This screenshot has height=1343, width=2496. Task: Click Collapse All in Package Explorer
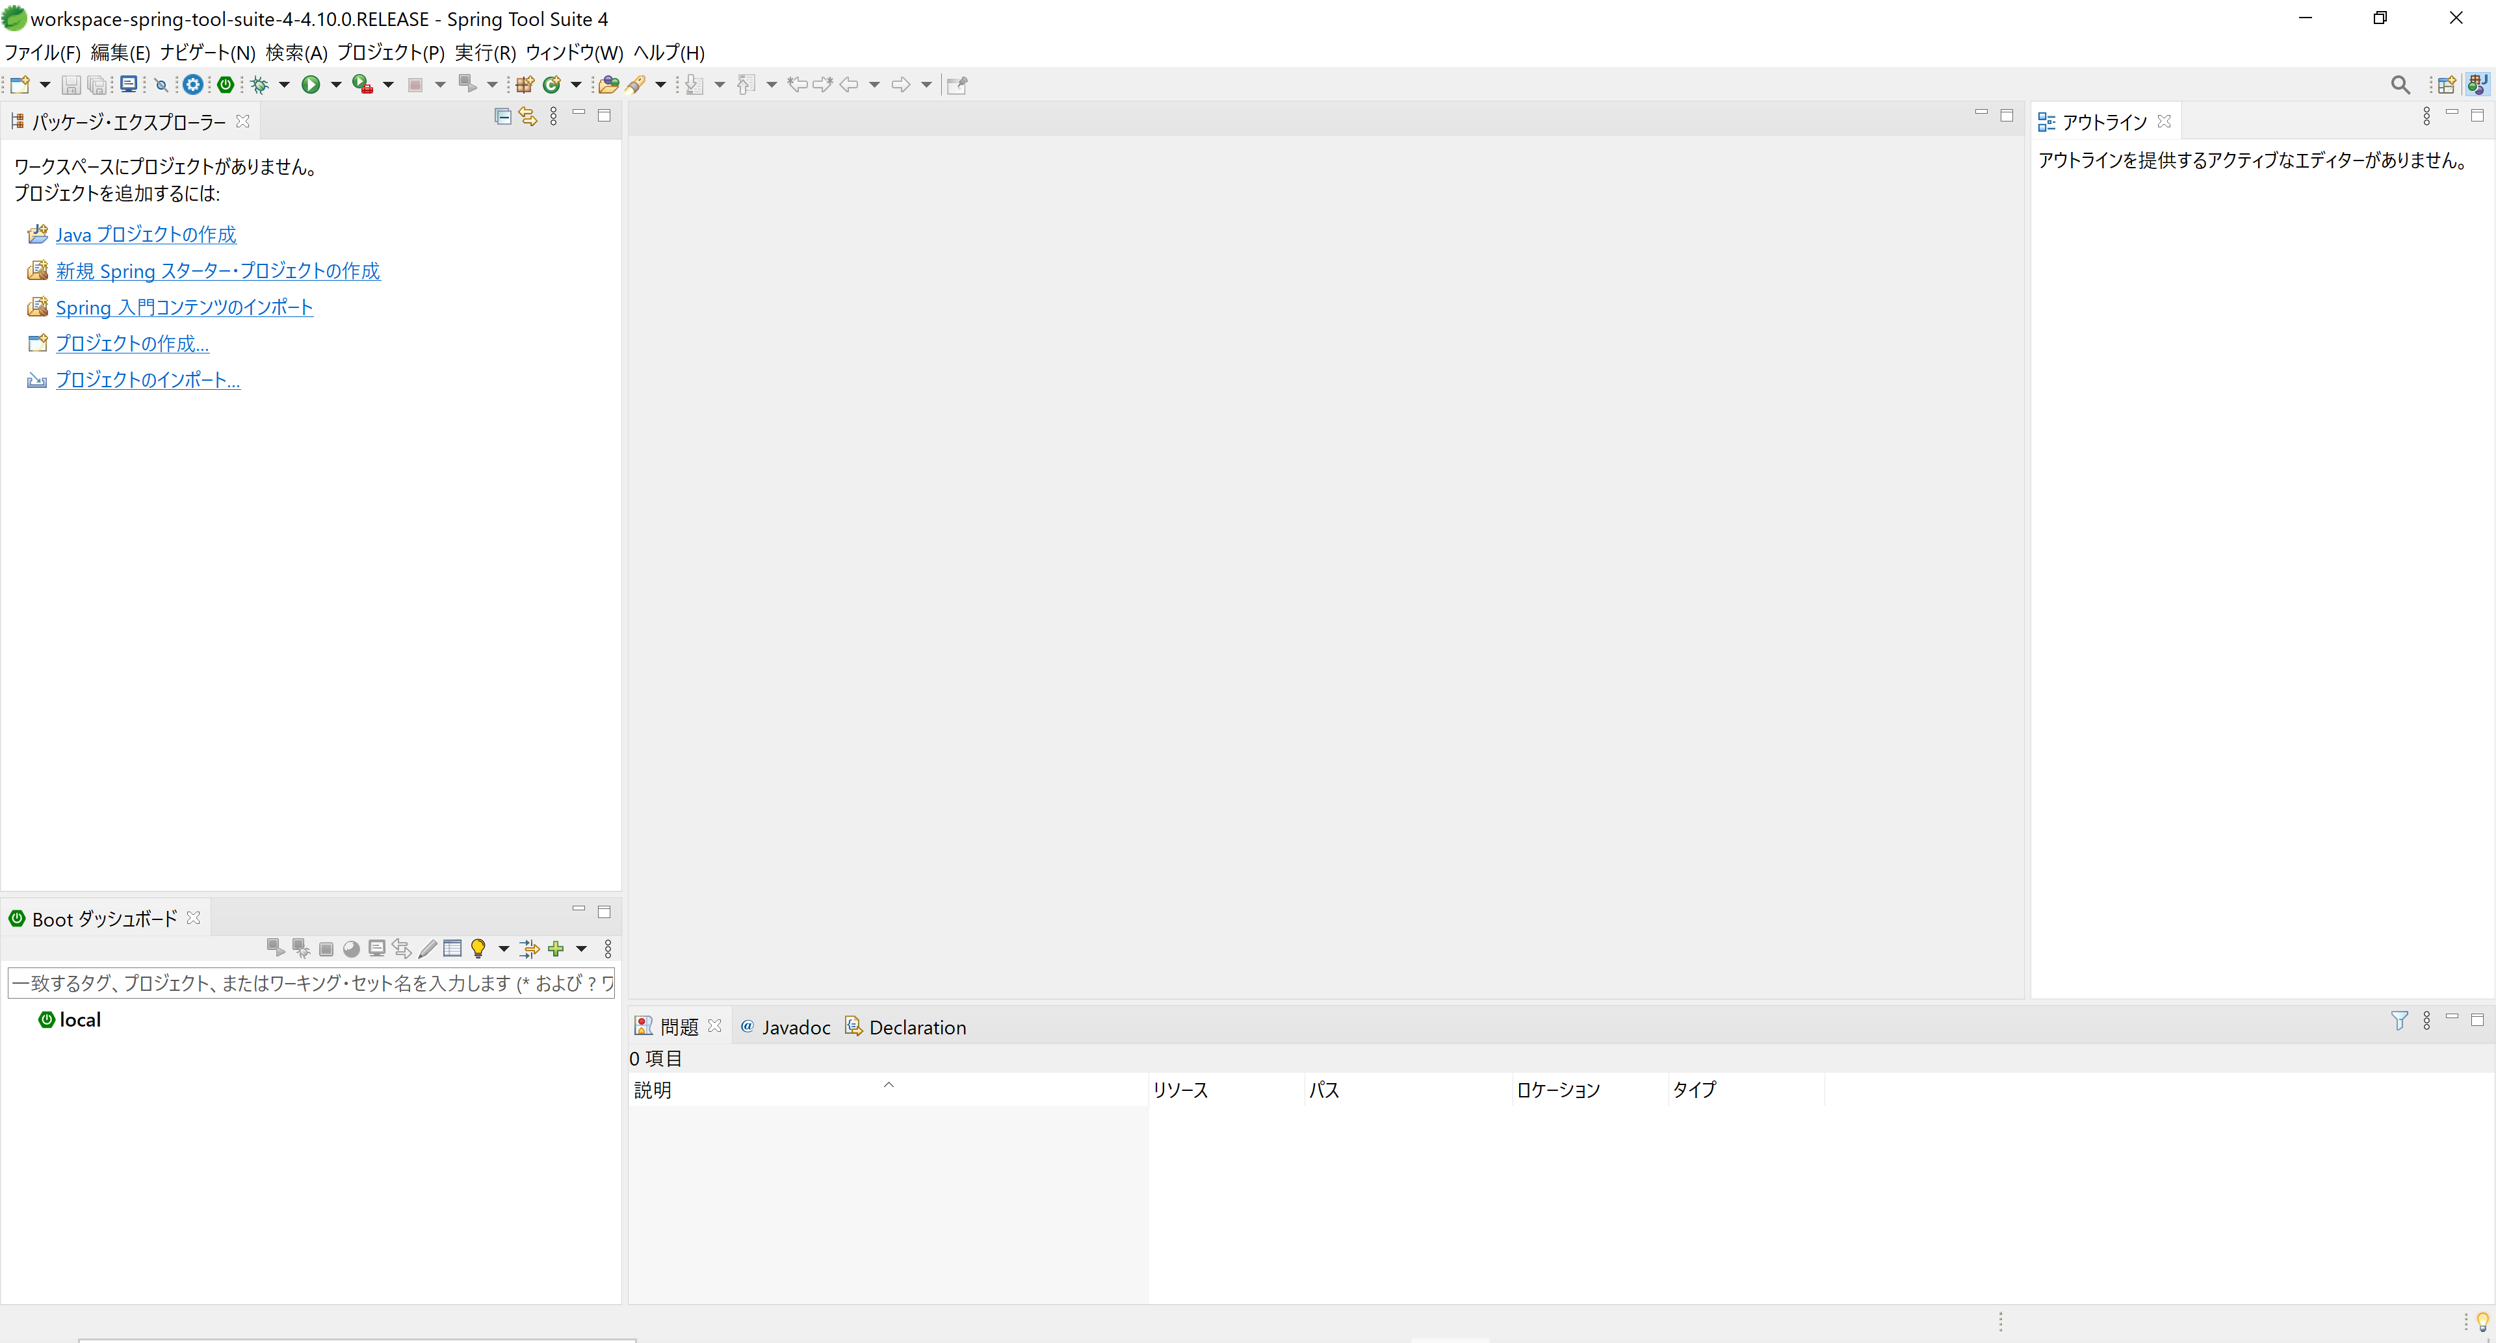[x=502, y=117]
